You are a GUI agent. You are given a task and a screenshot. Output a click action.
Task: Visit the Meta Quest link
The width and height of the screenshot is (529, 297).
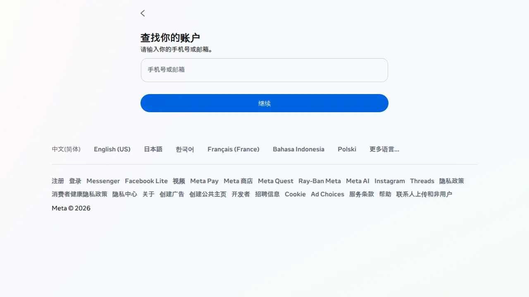276,181
